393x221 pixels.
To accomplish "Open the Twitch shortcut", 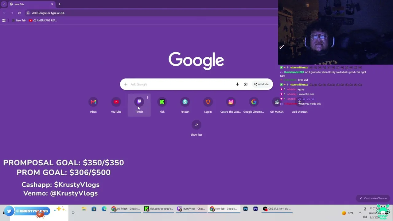I will (x=139, y=105).
